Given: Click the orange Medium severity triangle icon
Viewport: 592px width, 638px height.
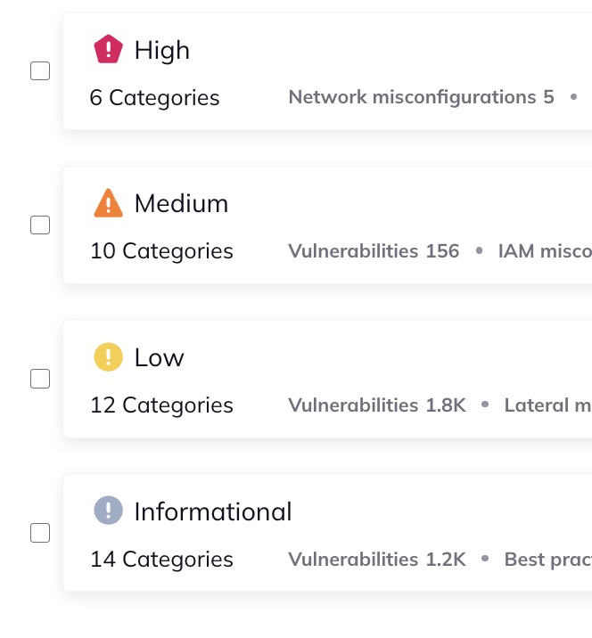Looking at the screenshot, I should point(108,204).
